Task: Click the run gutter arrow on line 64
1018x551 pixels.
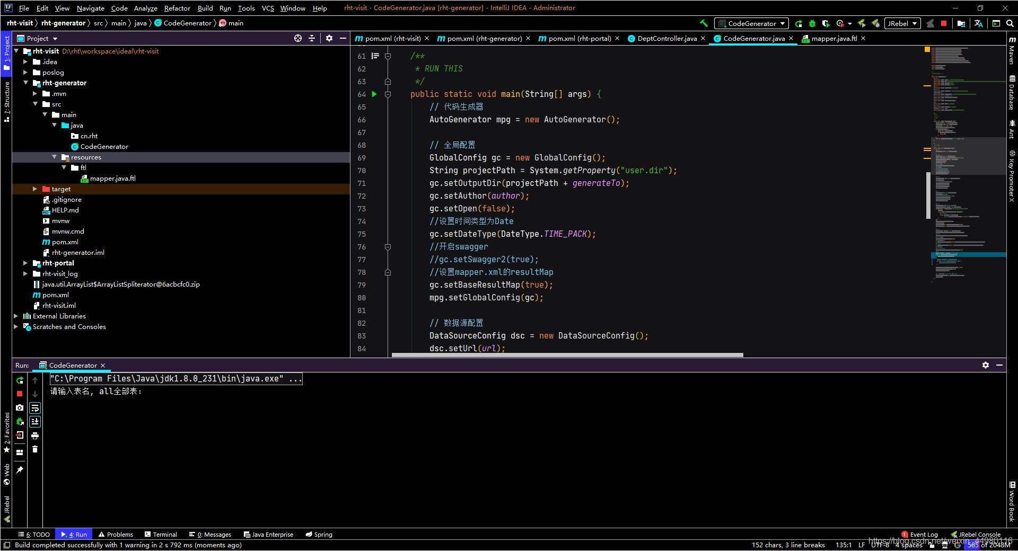Action: [x=374, y=94]
